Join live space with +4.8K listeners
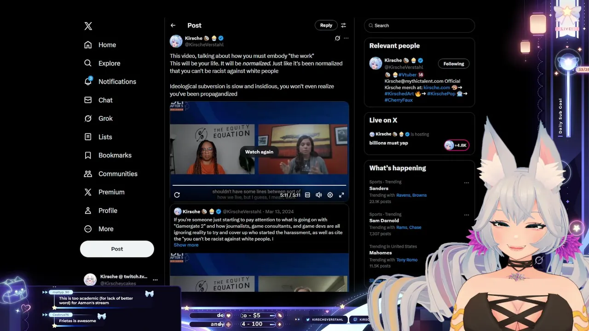Screen dimensions: 589x331 pyautogui.click(x=456, y=145)
